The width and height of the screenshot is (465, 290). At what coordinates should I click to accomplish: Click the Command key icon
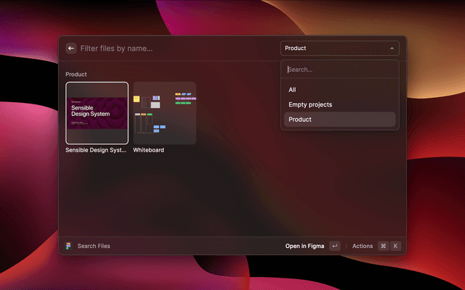(383, 246)
